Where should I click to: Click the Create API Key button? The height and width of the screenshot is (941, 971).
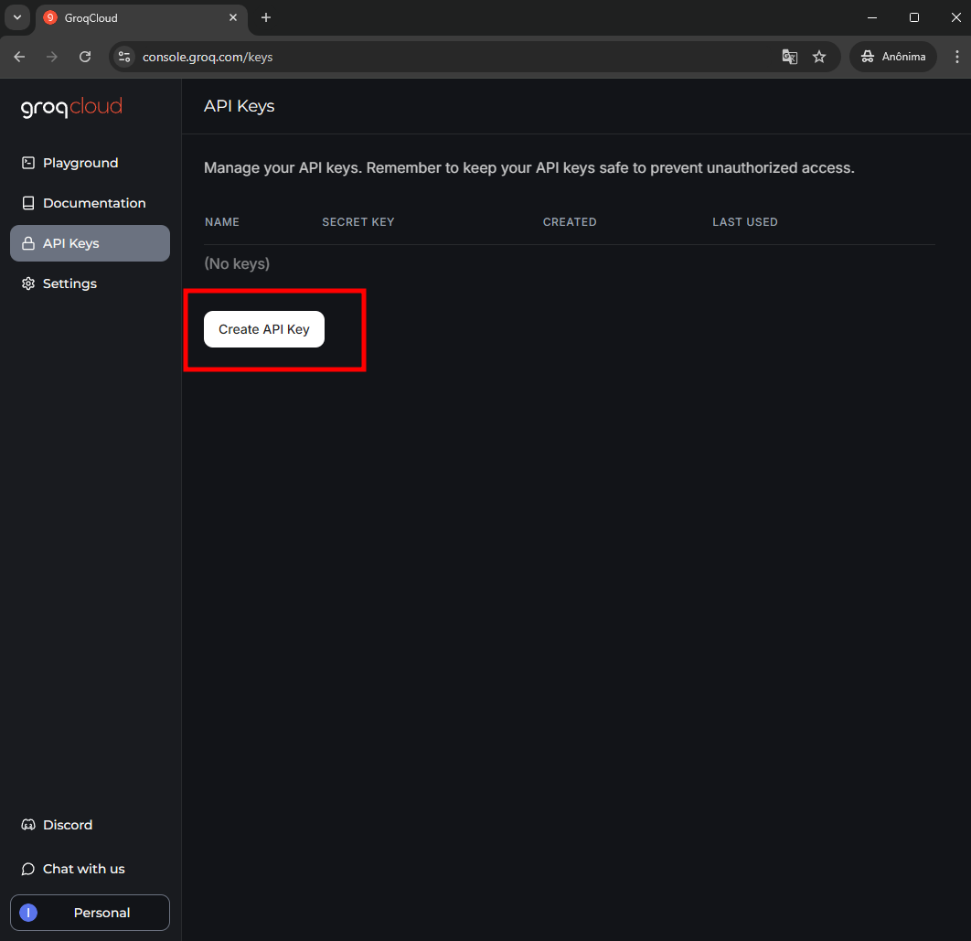pyautogui.click(x=263, y=329)
